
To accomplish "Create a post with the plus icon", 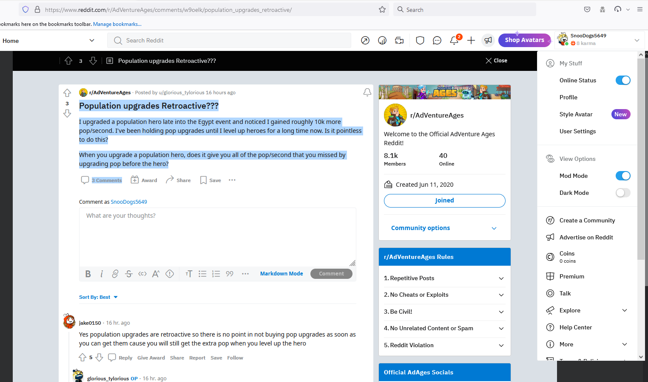I will pyautogui.click(x=471, y=40).
